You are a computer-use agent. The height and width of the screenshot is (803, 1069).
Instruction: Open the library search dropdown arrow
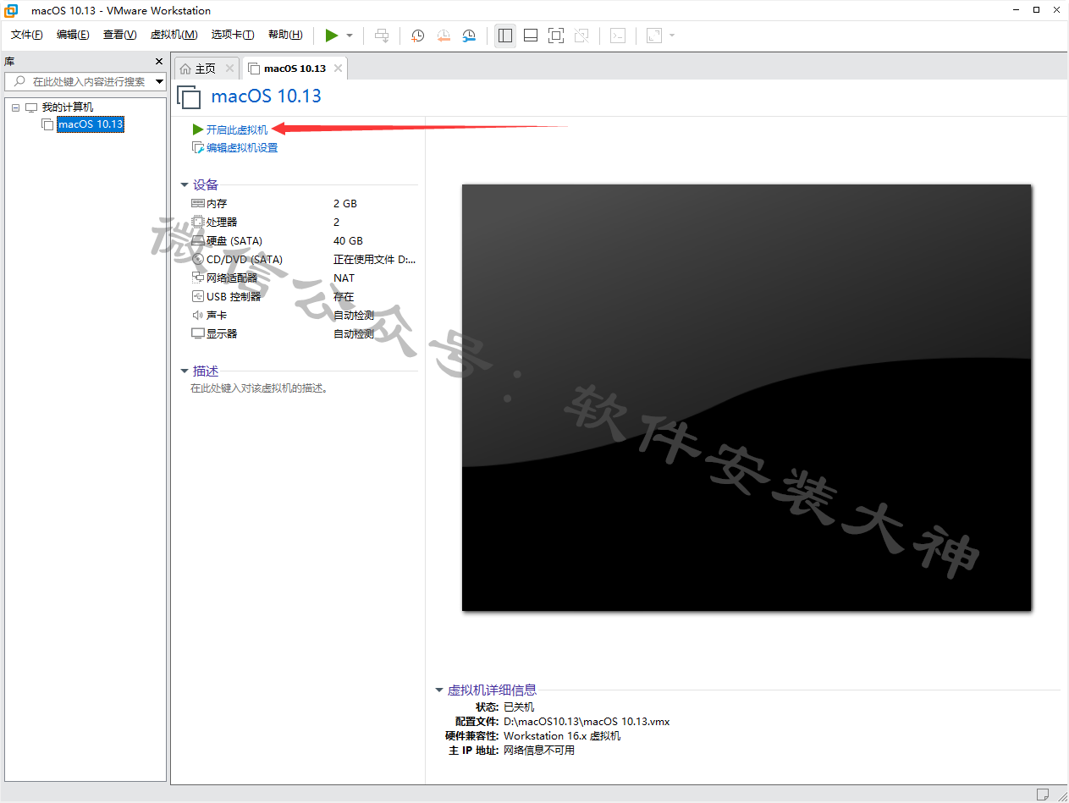pos(160,81)
